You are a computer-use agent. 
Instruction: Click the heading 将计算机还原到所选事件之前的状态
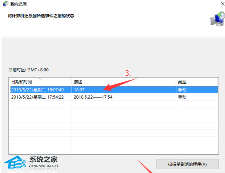[41, 16]
